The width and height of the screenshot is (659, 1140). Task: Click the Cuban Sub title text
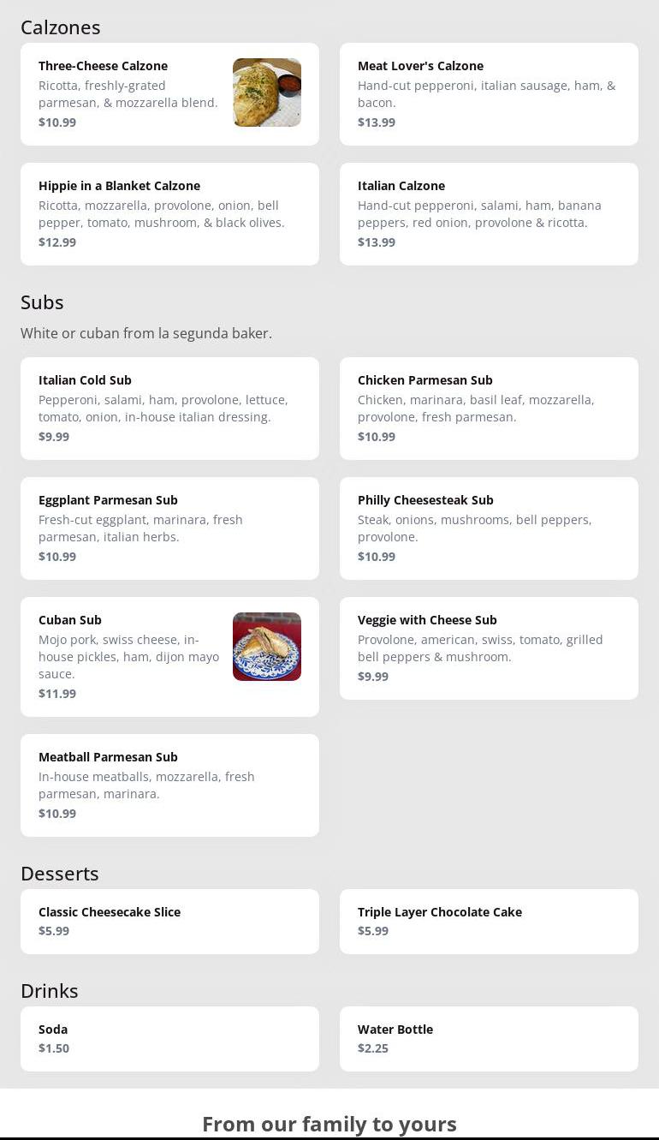[70, 620]
